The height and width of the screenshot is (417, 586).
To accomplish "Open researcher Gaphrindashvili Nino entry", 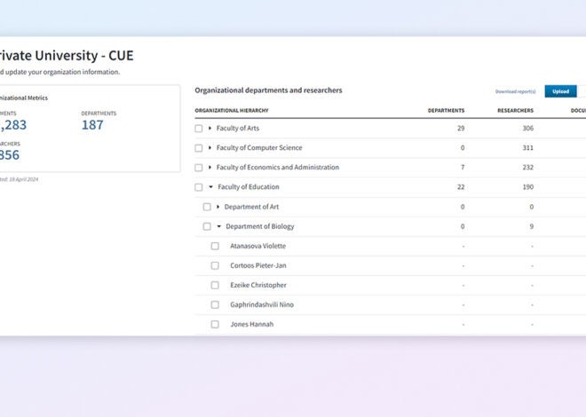I will click(x=262, y=304).
